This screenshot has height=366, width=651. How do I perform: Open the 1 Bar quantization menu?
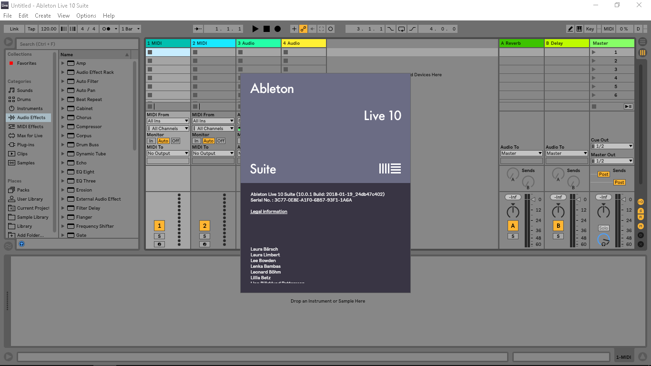point(130,29)
